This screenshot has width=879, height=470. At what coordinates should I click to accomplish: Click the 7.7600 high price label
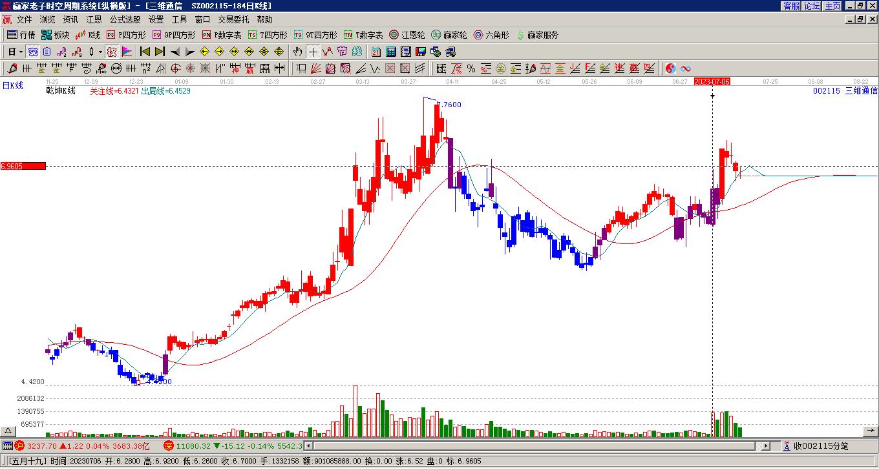pos(449,105)
